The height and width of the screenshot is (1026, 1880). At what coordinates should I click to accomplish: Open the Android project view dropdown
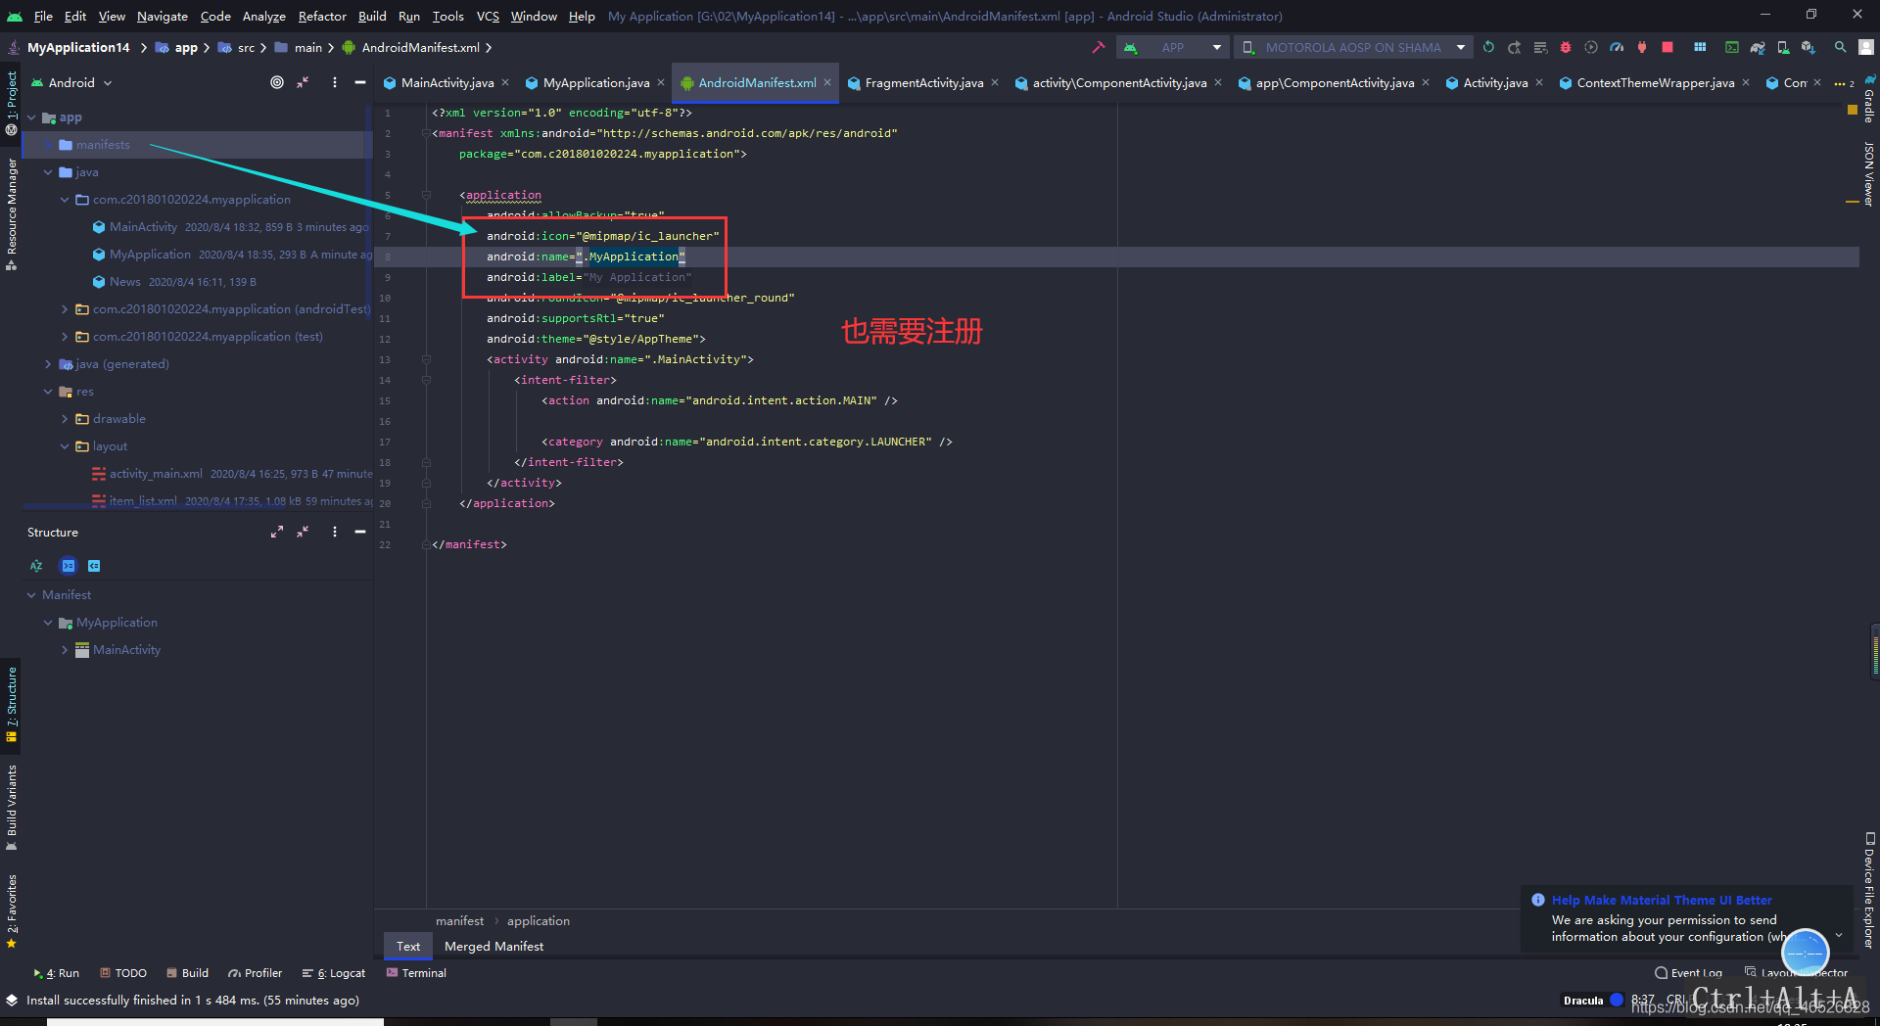[x=71, y=82]
